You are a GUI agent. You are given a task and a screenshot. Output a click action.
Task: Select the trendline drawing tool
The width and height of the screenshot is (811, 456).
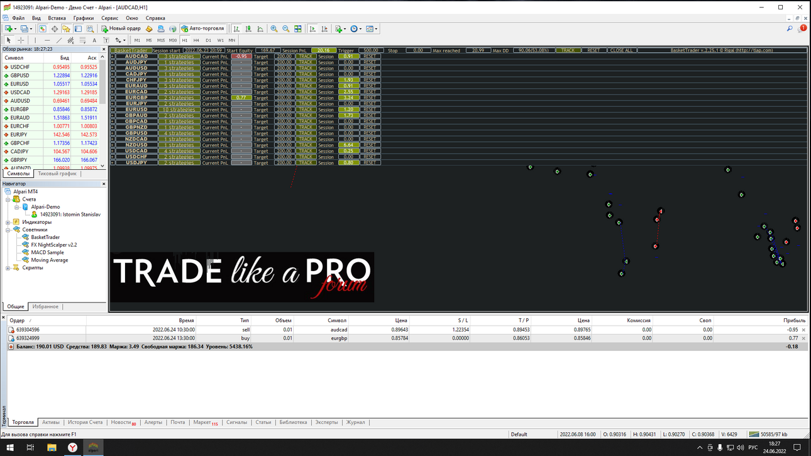tap(59, 40)
